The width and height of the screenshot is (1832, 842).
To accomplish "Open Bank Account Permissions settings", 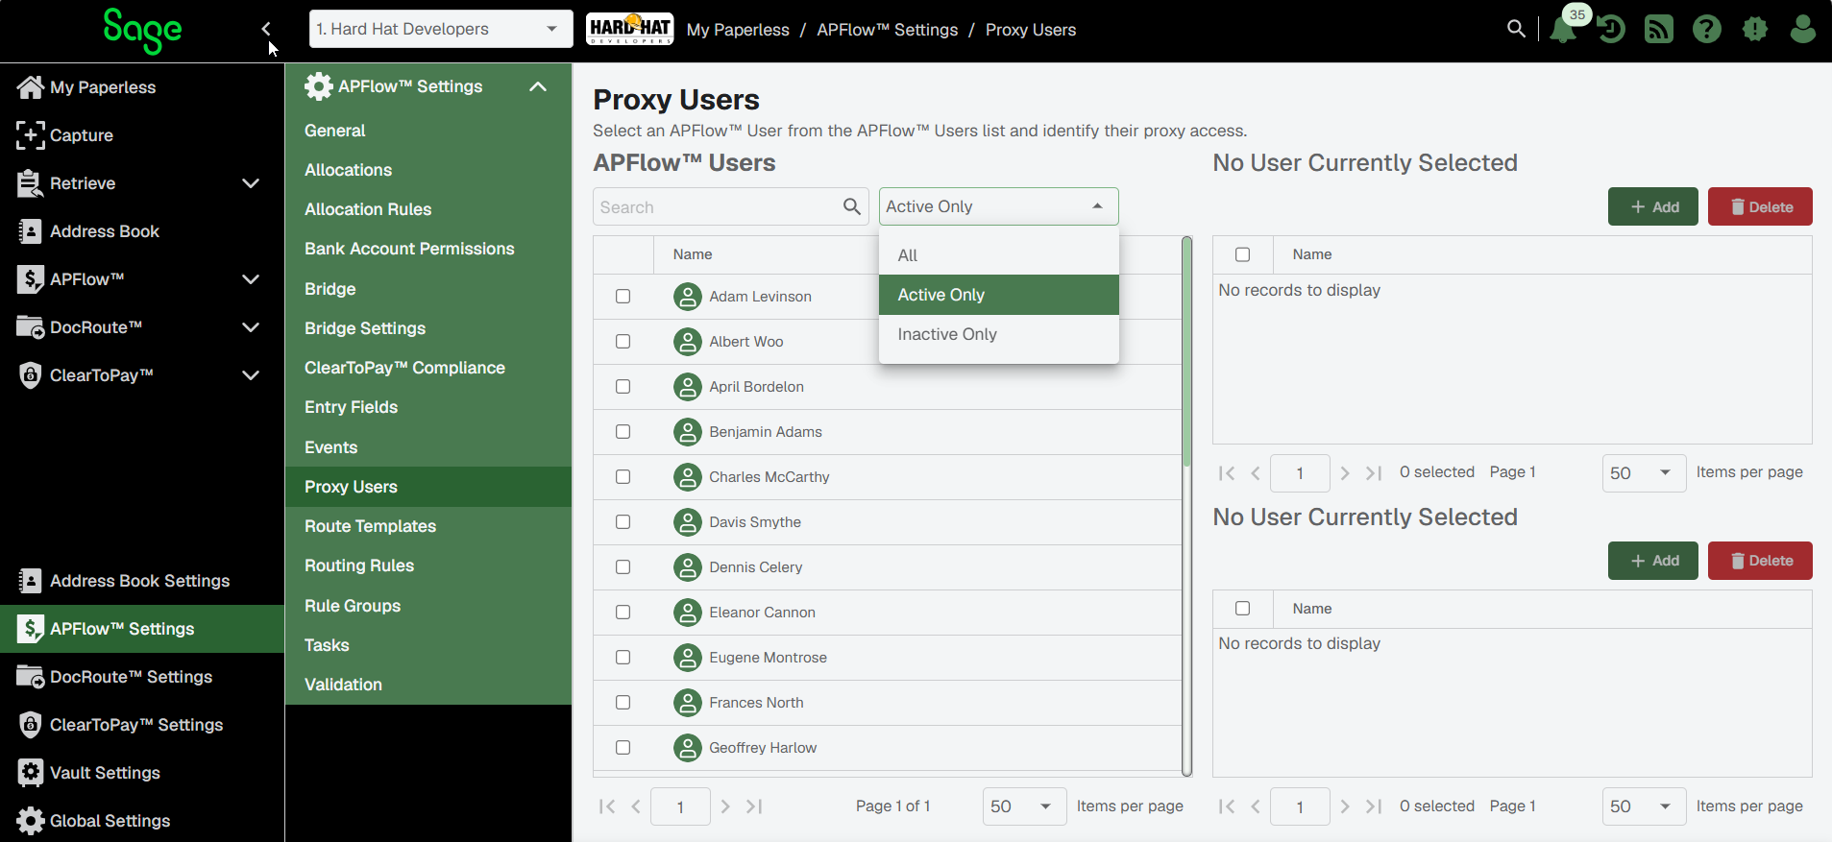I will coord(428,249).
